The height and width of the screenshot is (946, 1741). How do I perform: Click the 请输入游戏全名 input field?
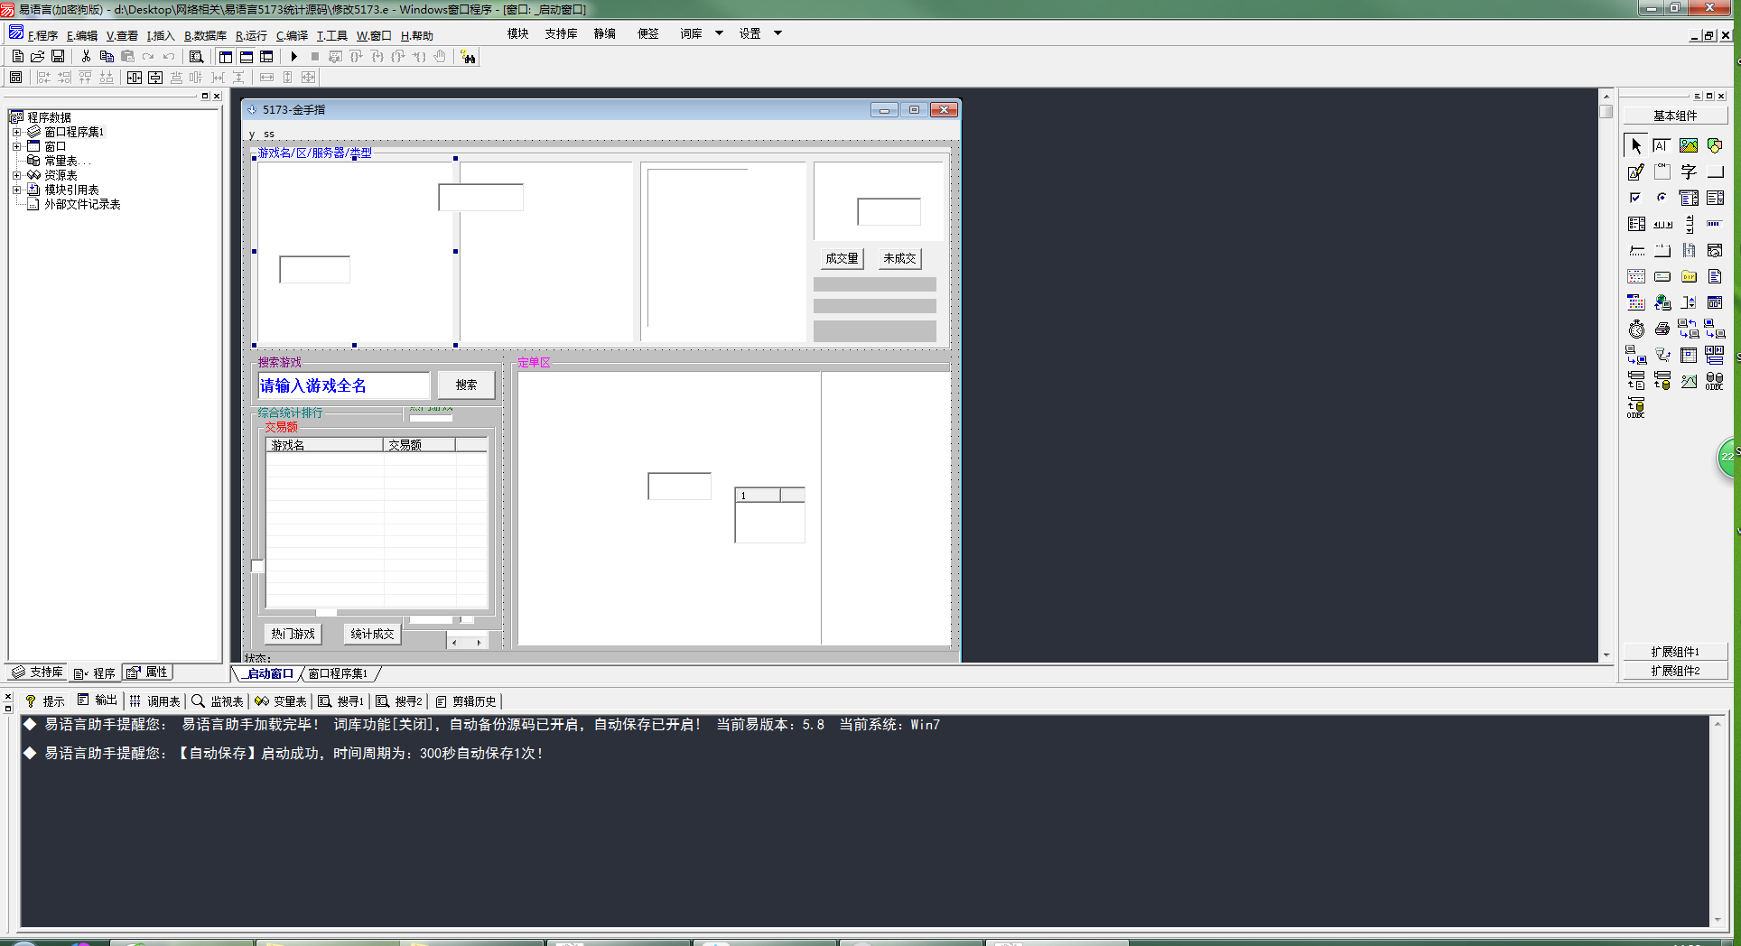[343, 385]
